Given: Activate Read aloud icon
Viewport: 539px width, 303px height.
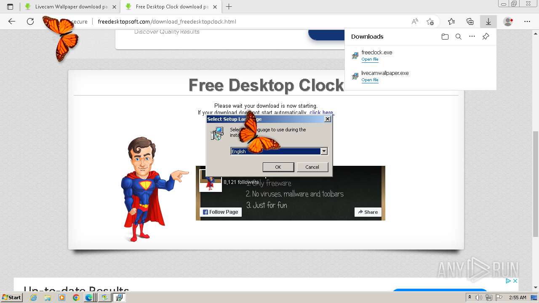Looking at the screenshot, I should (x=415, y=21).
